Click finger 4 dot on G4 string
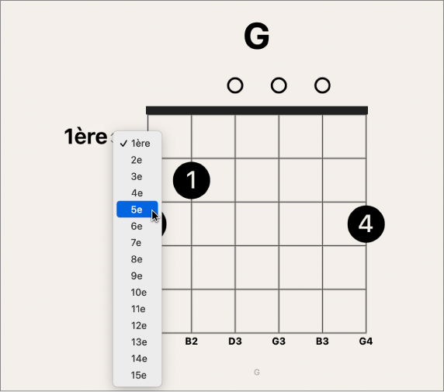The image size is (444, 392). (x=366, y=224)
